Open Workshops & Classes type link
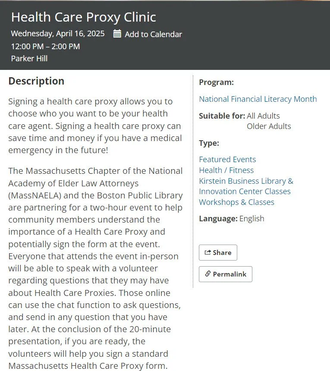The width and height of the screenshot is (330, 371). (x=236, y=202)
